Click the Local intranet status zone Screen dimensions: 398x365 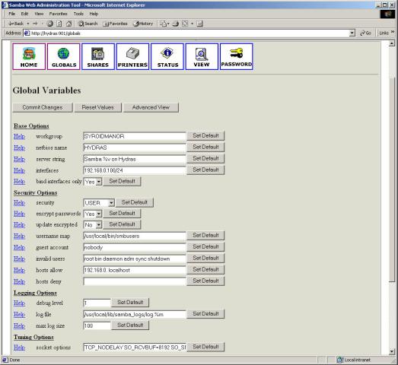pos(354,360)
